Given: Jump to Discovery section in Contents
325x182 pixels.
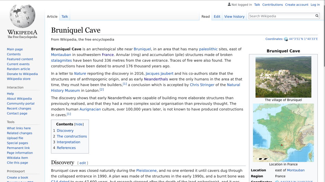Looking at the screenshot, I should [65, 131].
